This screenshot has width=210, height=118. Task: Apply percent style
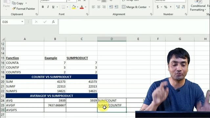[166, 7]
